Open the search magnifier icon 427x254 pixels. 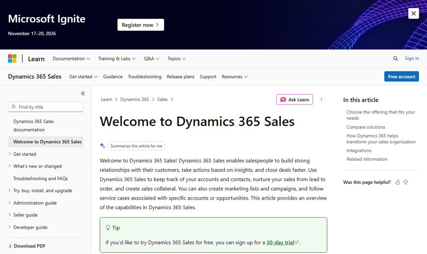click(395, 59)
